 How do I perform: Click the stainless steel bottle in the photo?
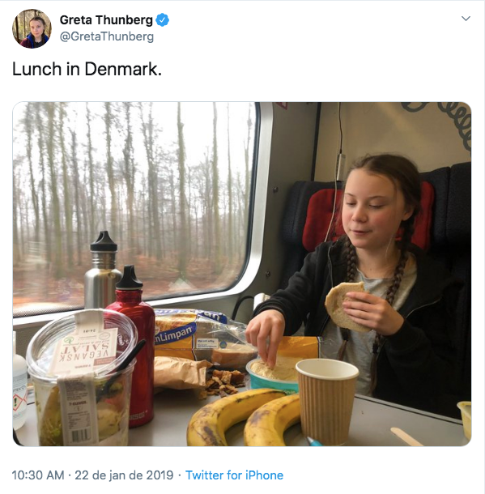pyautogui.click(x=102, y=271)
